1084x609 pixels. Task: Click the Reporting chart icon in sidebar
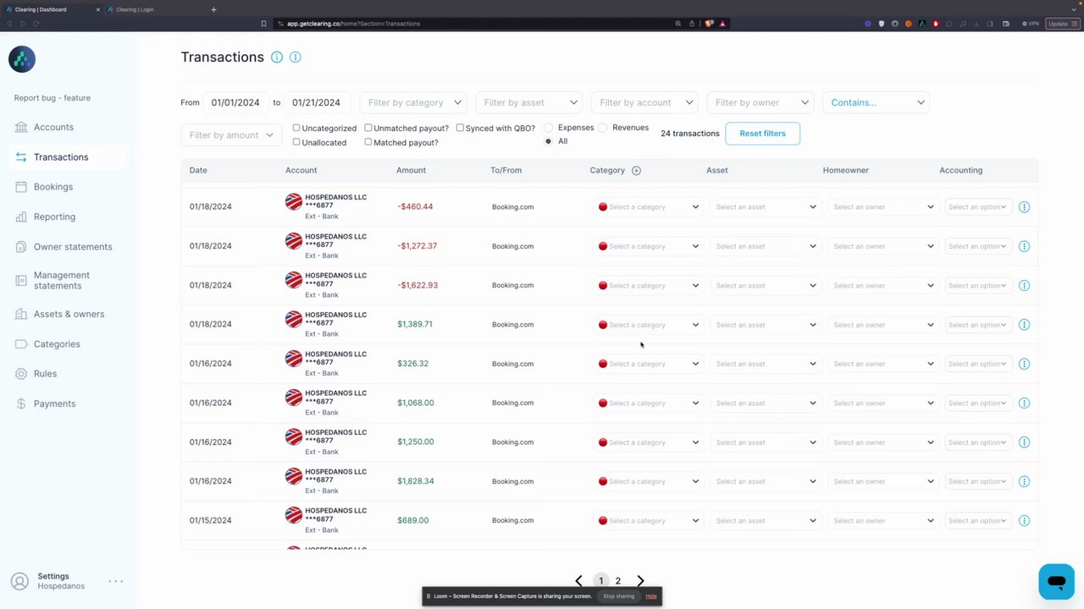[x=21, y=217]
